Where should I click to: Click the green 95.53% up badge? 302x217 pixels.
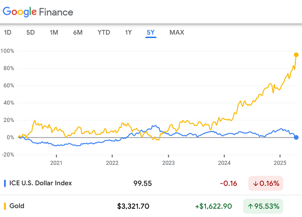[263, 206]
